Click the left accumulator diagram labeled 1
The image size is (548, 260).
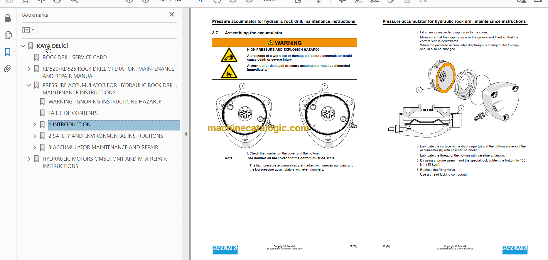coord(244,116)
